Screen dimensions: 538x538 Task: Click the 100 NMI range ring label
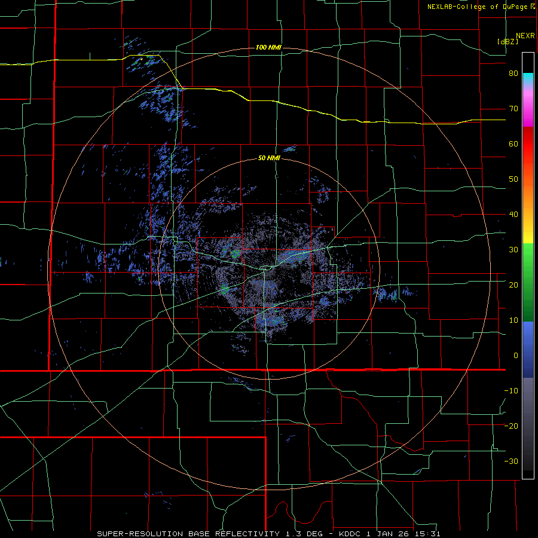tap(268, 47)
